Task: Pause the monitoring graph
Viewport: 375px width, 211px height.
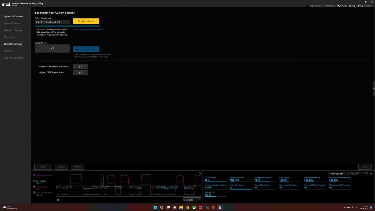Action: [x=58, y=199]
